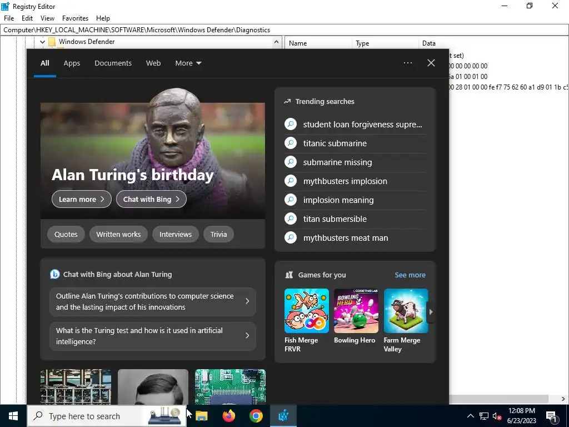Show next games with carousel arrow
569x427 pixels.
click(x=431, y=311)
